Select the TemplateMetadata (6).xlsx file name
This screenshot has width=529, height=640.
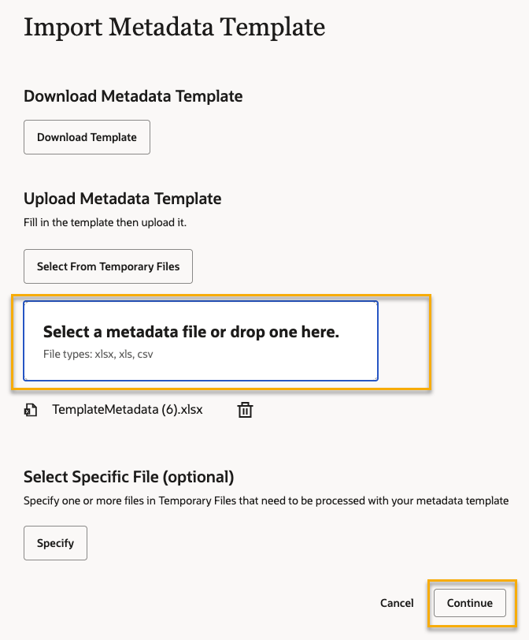tap(127, 410)
